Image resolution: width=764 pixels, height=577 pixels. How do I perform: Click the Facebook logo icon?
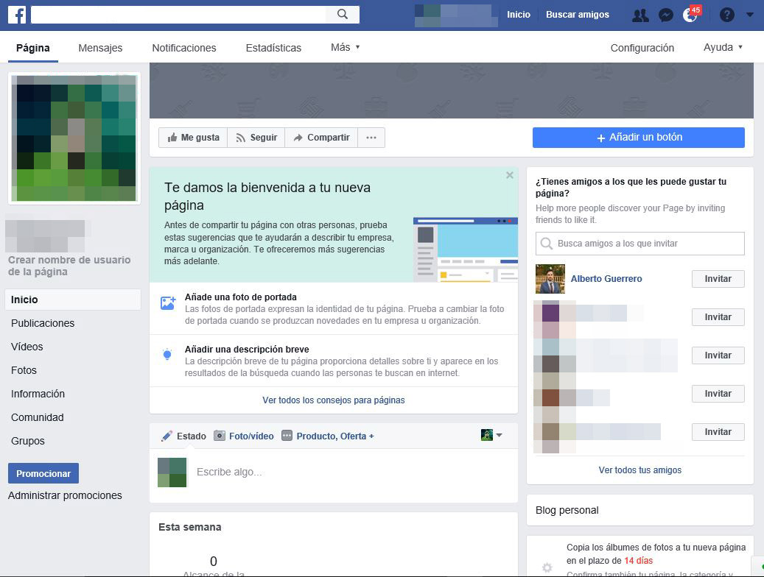17,15
